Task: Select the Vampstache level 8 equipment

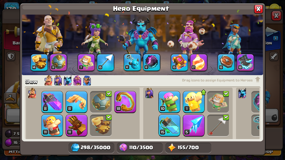Action: pos(77,102)
